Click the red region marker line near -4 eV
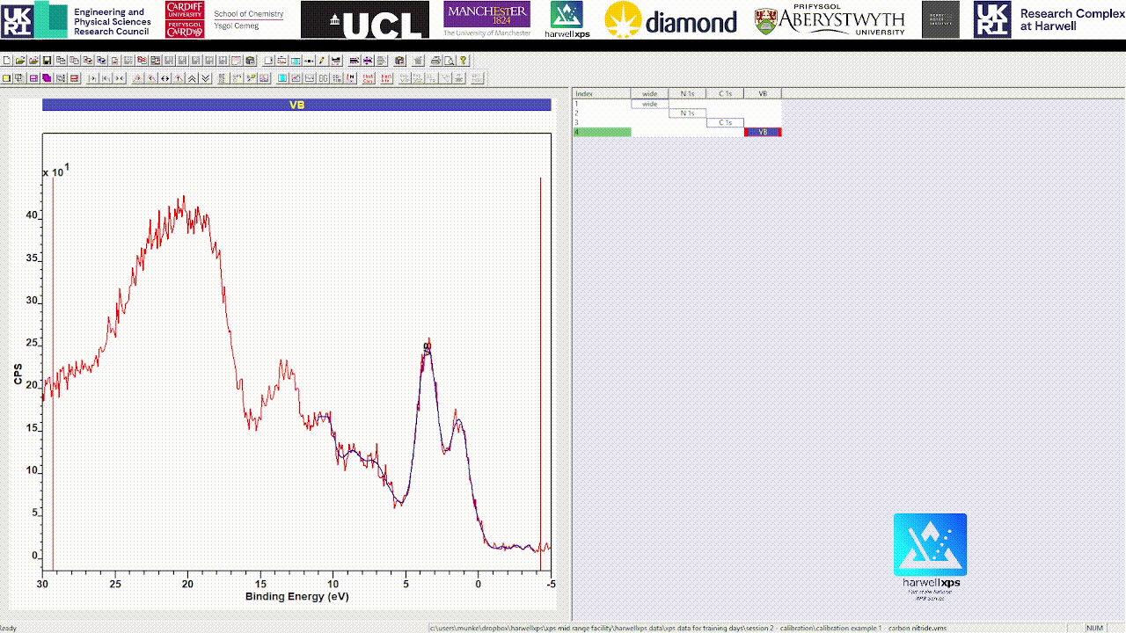1126x633 pixels. tap(540, 374)
